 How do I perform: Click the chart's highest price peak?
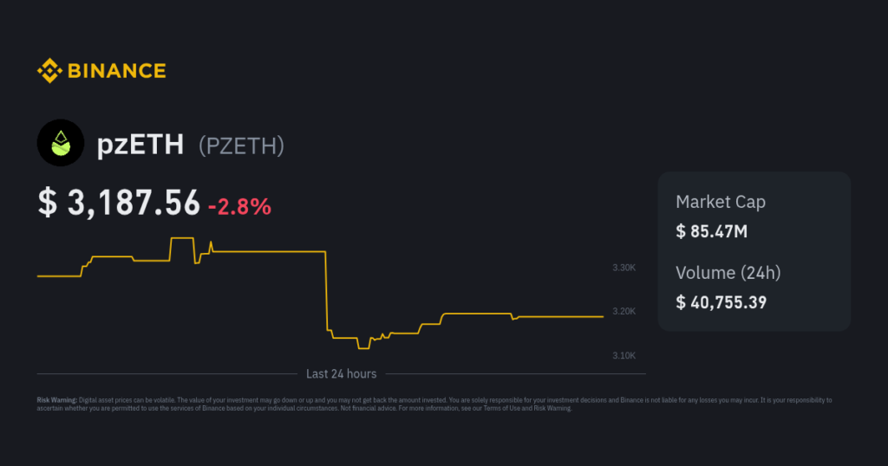pyautogui.click(x=182, y=239)
